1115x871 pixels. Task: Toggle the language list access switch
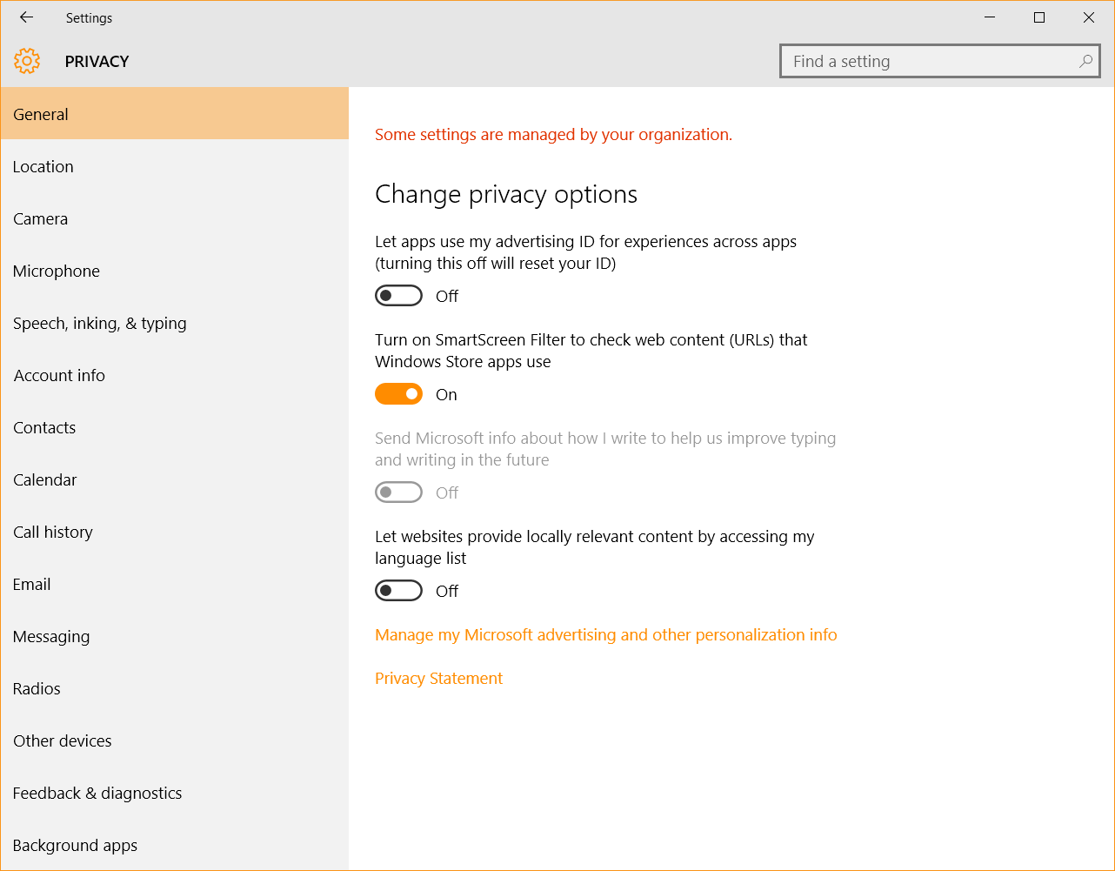pos(398,591)
